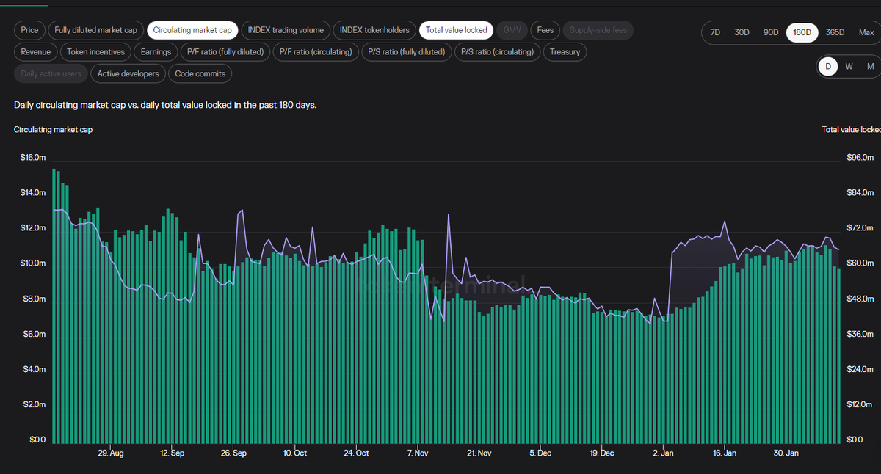The height and width of the screenshot is (474, 881).
Task: Select the 180D time range
Action: (x=802, y=32)
